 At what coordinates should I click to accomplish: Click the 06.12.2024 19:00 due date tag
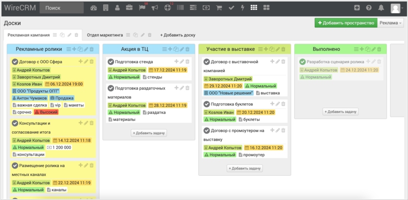64,84
